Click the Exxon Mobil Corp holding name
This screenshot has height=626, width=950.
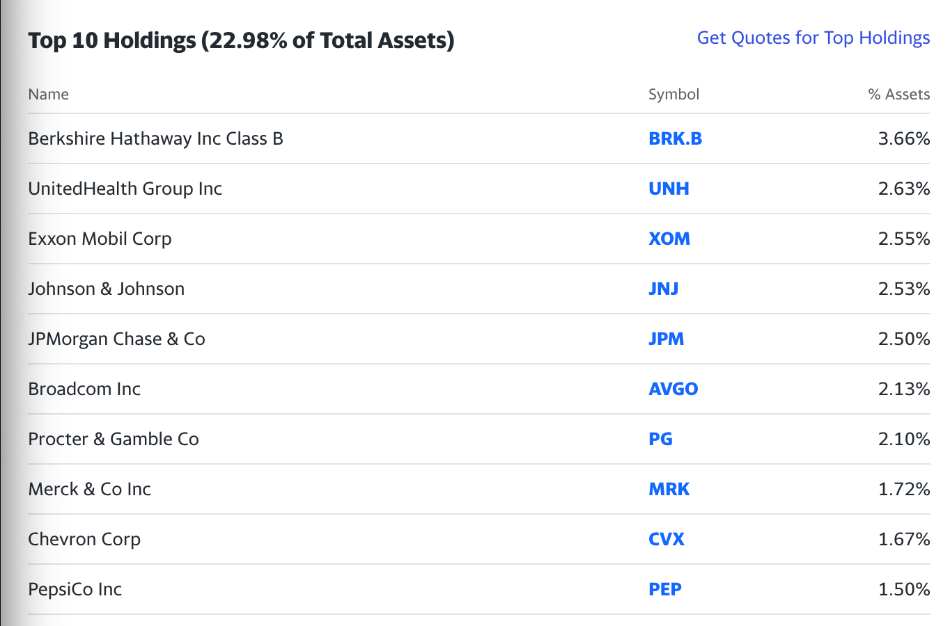click(100, 239)
